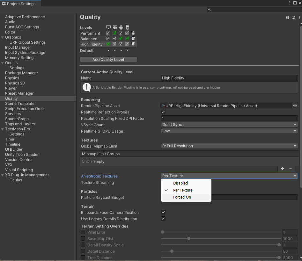The height and width of the screenshot is (261, 302).
Task: Open Realtime GI CPU Usage dropdown
Action: (229, 131)
